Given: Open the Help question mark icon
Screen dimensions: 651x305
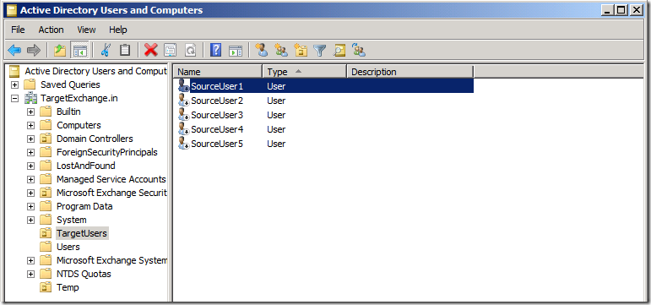Looking at the screenshot, I should click(215, 51).
